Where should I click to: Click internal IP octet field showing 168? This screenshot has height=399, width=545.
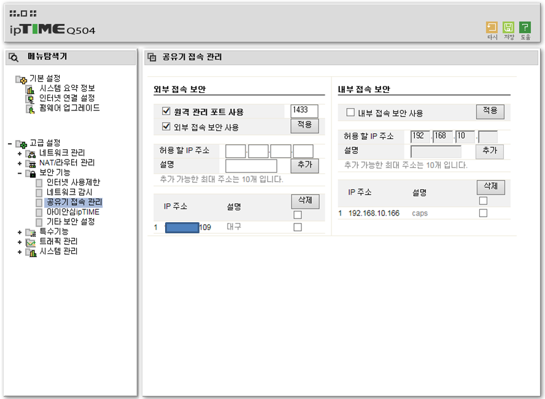pos(443,137)
